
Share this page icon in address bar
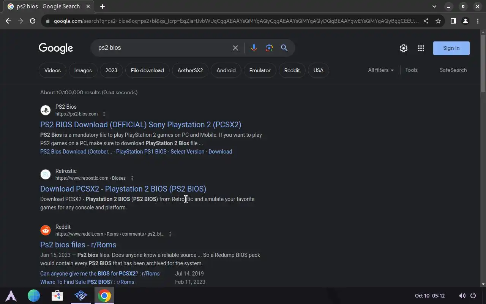click(426, 21)
